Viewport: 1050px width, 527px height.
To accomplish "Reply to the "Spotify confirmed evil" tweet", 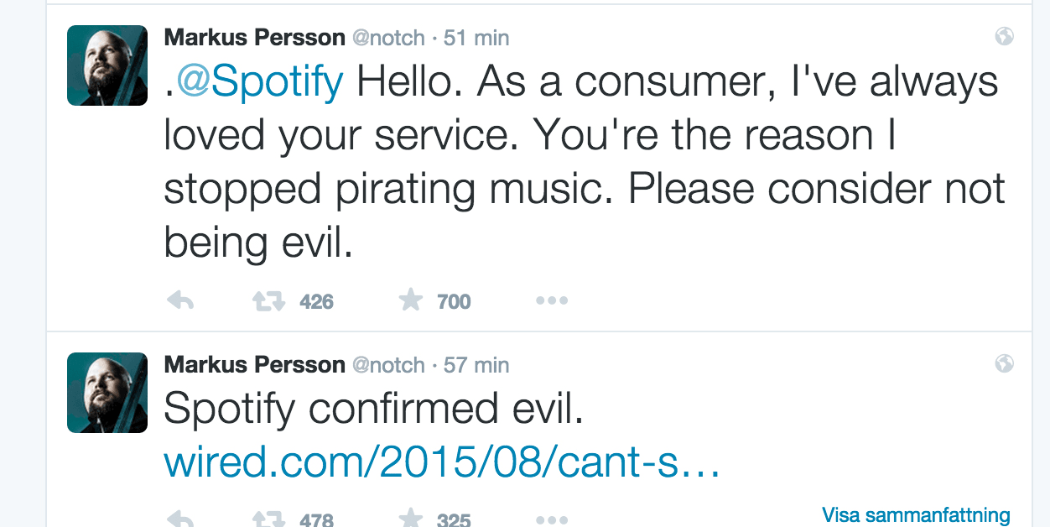I will click(x=179, y=519).
